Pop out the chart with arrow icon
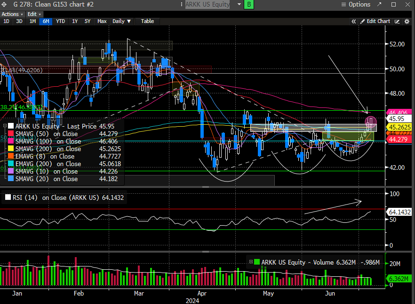Screen dimensions: 415x304 pos(379,4)
